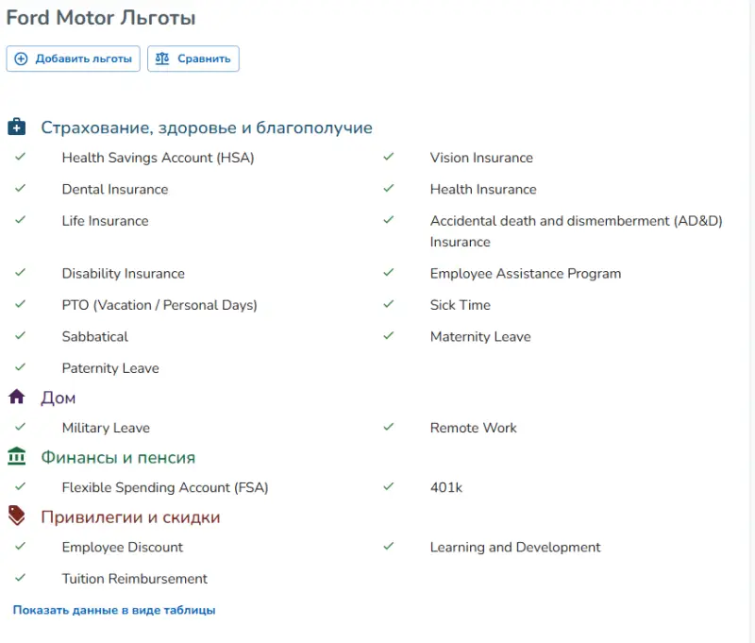755x643 pixels.
Task: Click the checkmark beside Health Savings Account
Action: point(20,157)
